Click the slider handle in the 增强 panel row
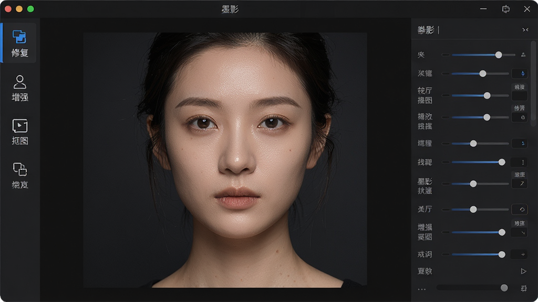This screenshot has width=538, height=302. [502, 232]
